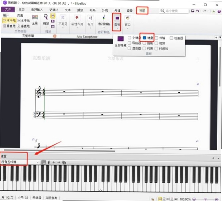The image size is (222, 201).
Task: Switch to 全景 panorama view
Action: point(35,20)
